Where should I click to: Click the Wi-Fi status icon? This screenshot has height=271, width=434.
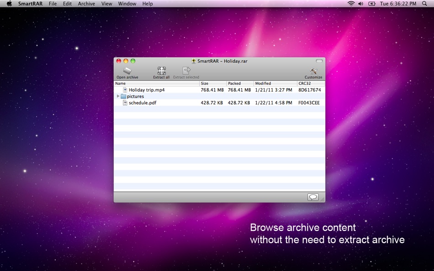351,4
